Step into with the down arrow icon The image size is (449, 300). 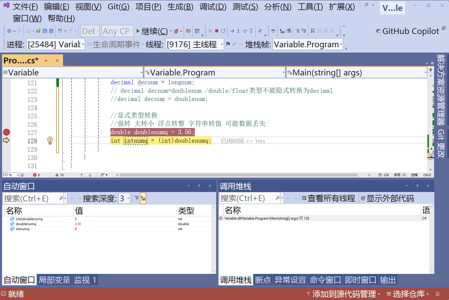tap(238, 31)
